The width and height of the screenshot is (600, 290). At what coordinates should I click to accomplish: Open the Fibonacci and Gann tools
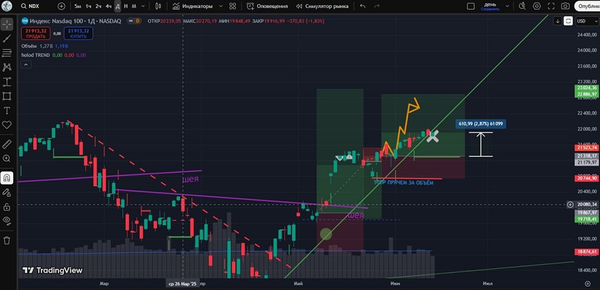point(7,53)
